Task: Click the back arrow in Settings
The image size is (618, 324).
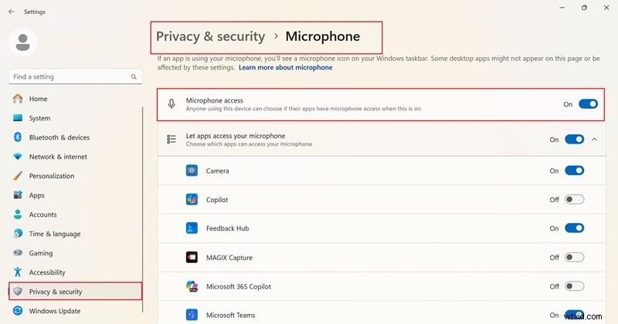Action: coord(11,12)
